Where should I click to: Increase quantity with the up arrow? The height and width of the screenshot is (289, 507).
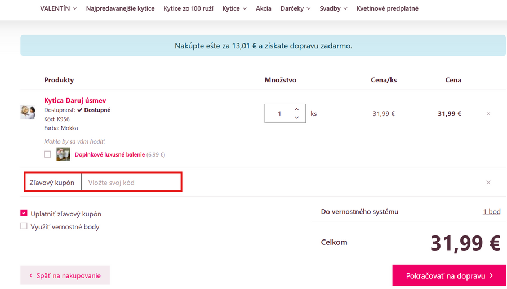tap(297, 109)
